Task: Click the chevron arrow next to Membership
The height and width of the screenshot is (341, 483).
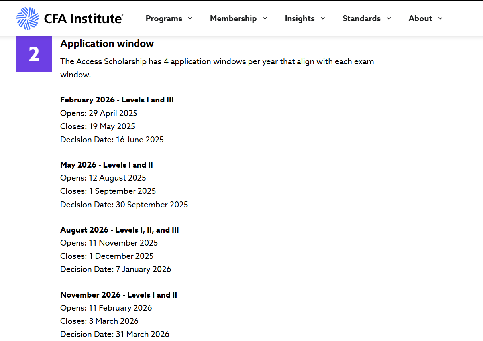Action: pyautogui.click(x=265, y=18)
